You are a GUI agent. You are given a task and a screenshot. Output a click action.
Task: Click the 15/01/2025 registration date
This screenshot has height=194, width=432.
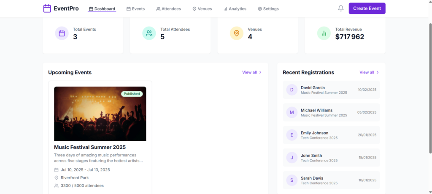click(x=367, y=158)
